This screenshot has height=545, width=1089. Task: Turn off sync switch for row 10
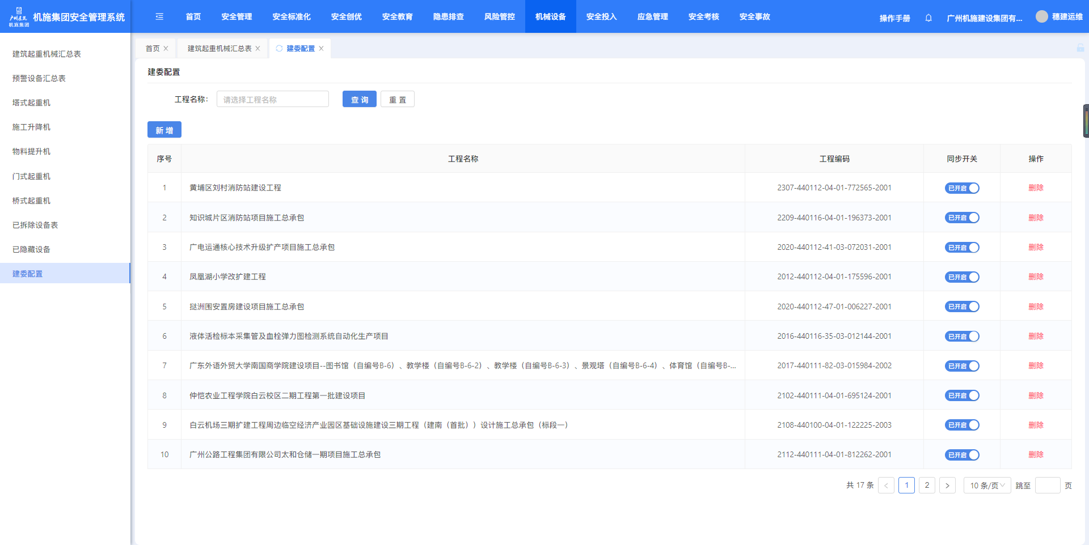pyautogui.click(x=962, y=455)
